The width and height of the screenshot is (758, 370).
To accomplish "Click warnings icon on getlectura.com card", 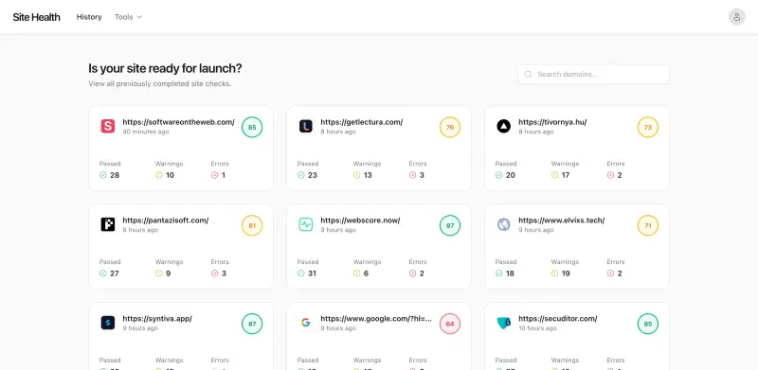I will [x=357, y=175].
